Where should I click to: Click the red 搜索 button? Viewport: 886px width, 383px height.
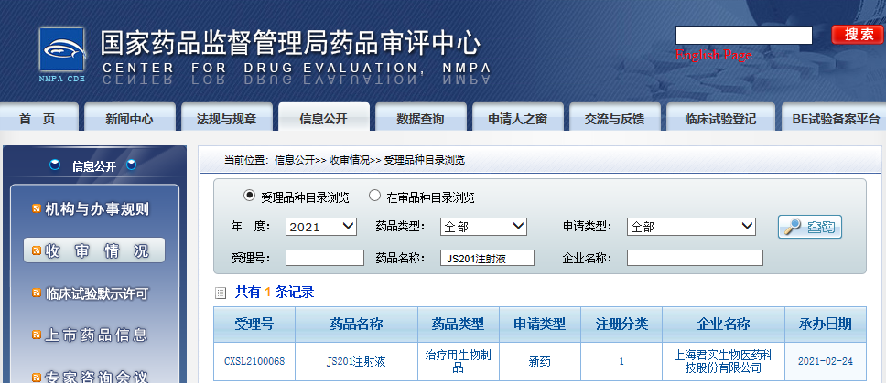pyautogui.click(x=858, y=35)
